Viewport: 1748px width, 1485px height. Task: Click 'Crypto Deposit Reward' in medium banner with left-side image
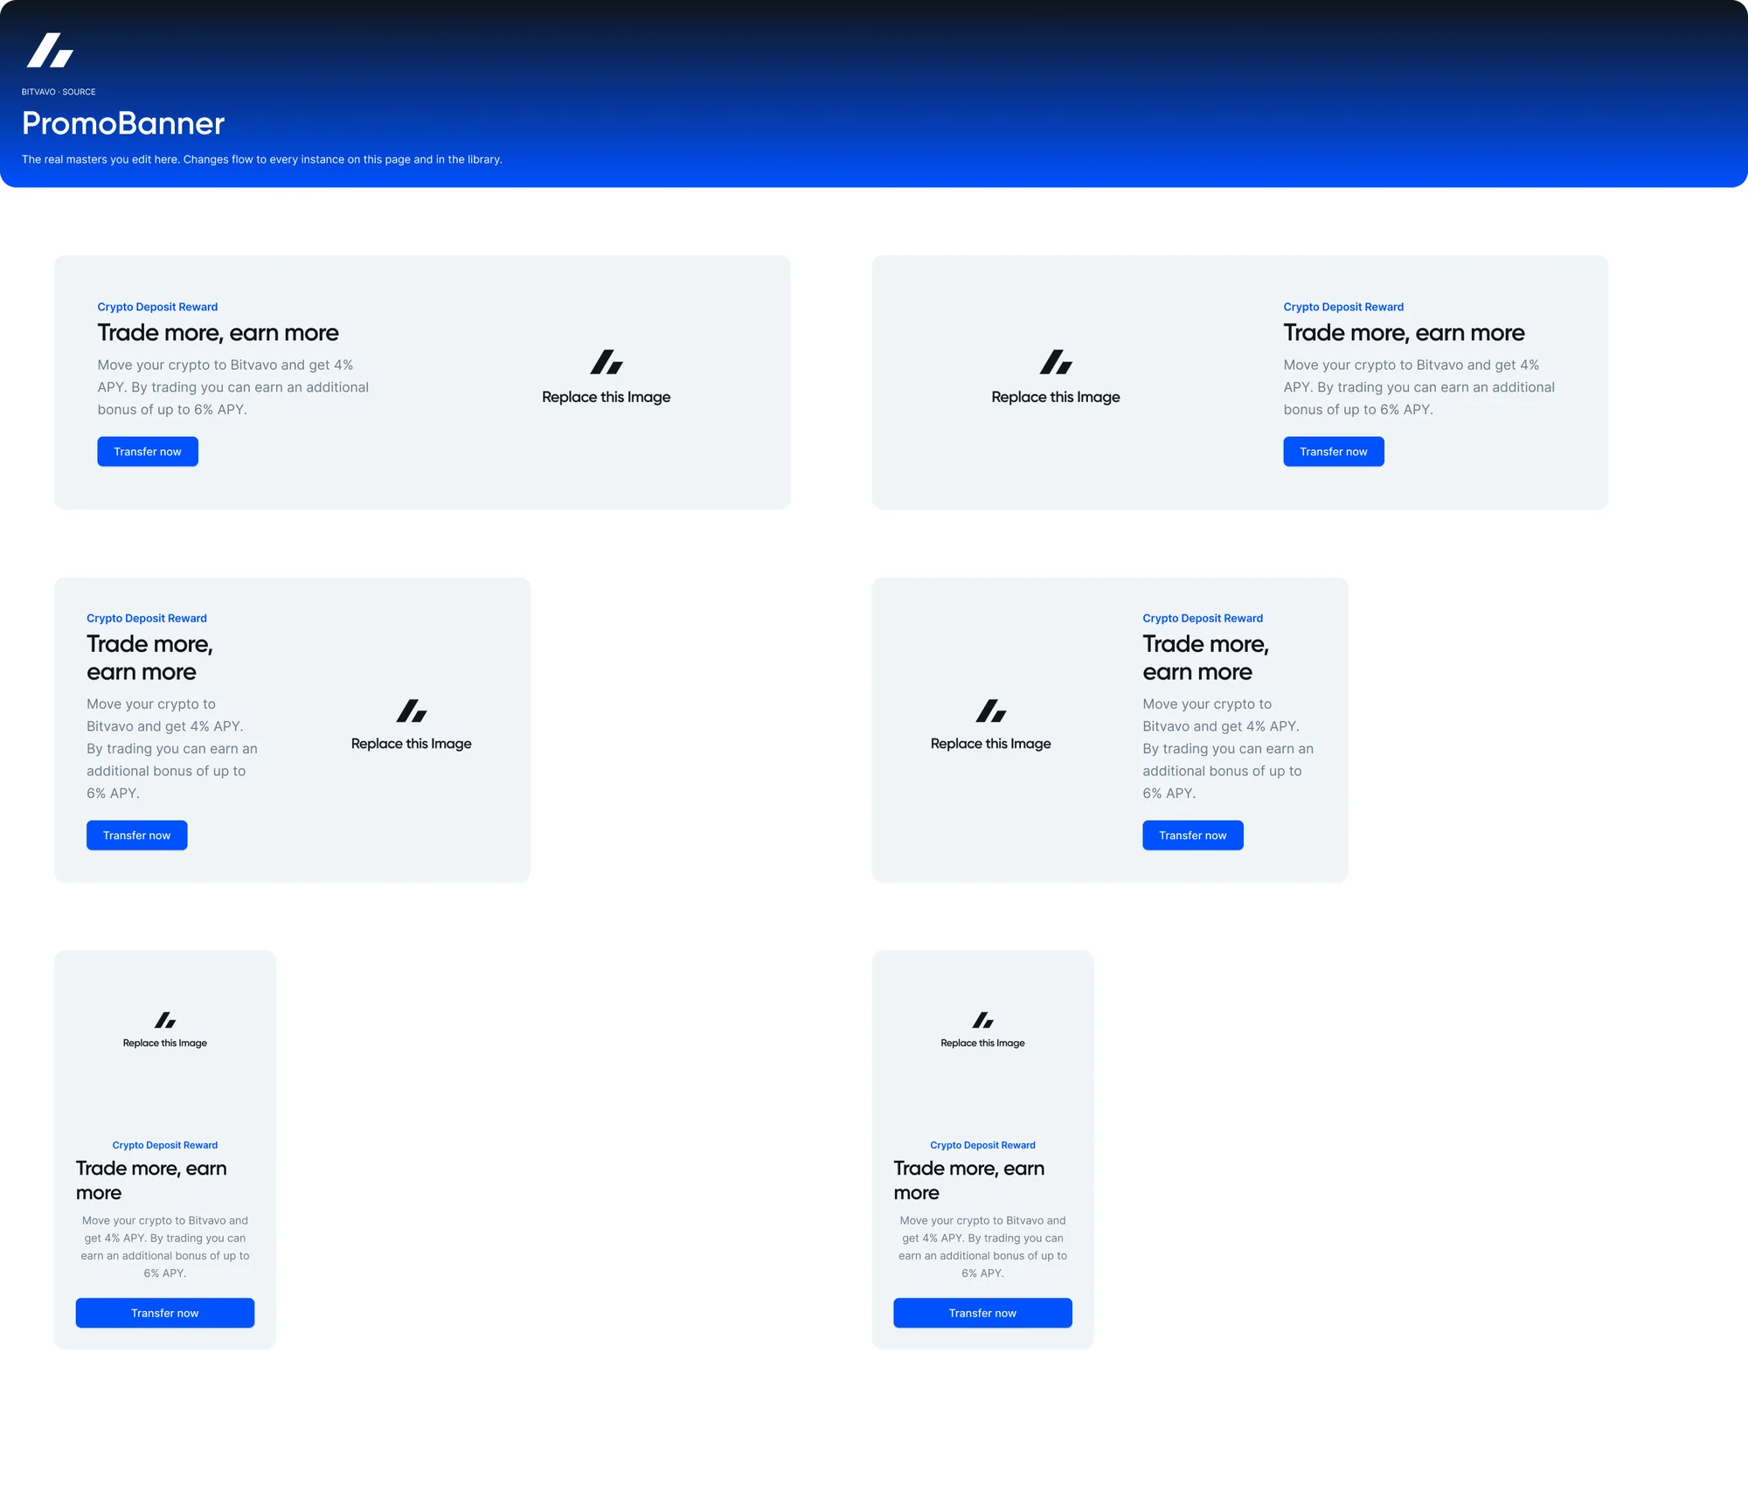tap(1203, 618)
